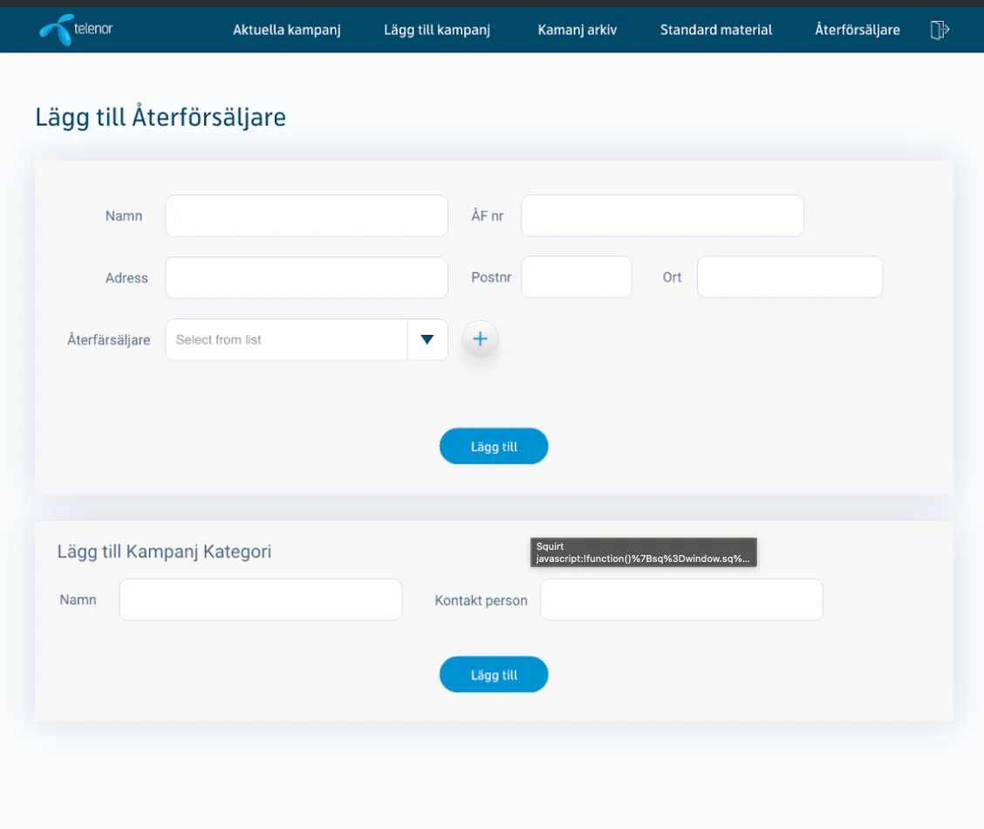Expand the dropdown arrow beside Select from list
Screen dimensions: 984x829
(x=427, y=339)
